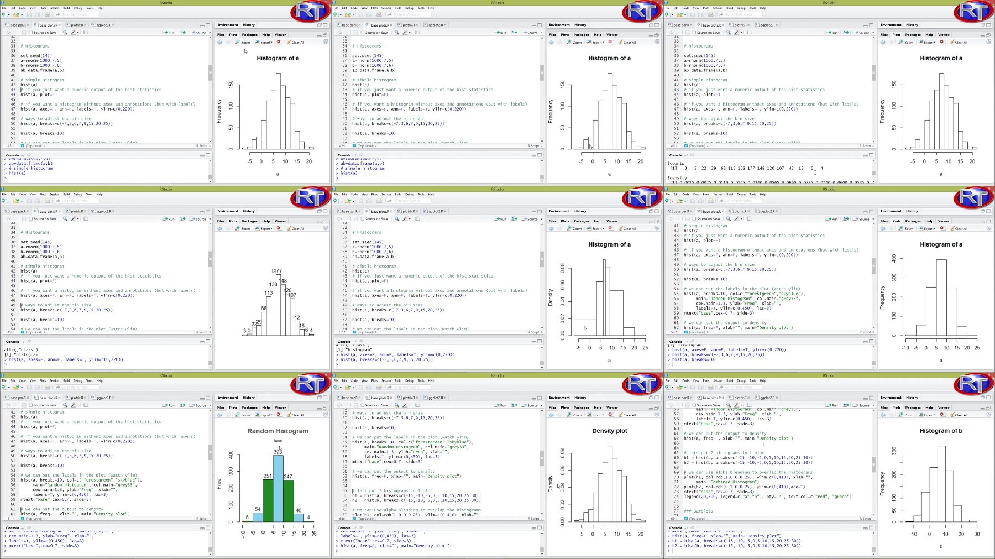Open Debug menu in Density plot window
Viewport: 995px width, 559px height.
(409, 380)
